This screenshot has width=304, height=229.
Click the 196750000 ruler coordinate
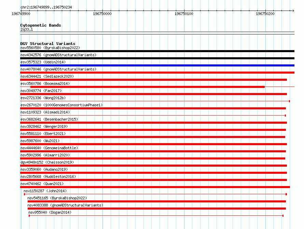[102, 14]
